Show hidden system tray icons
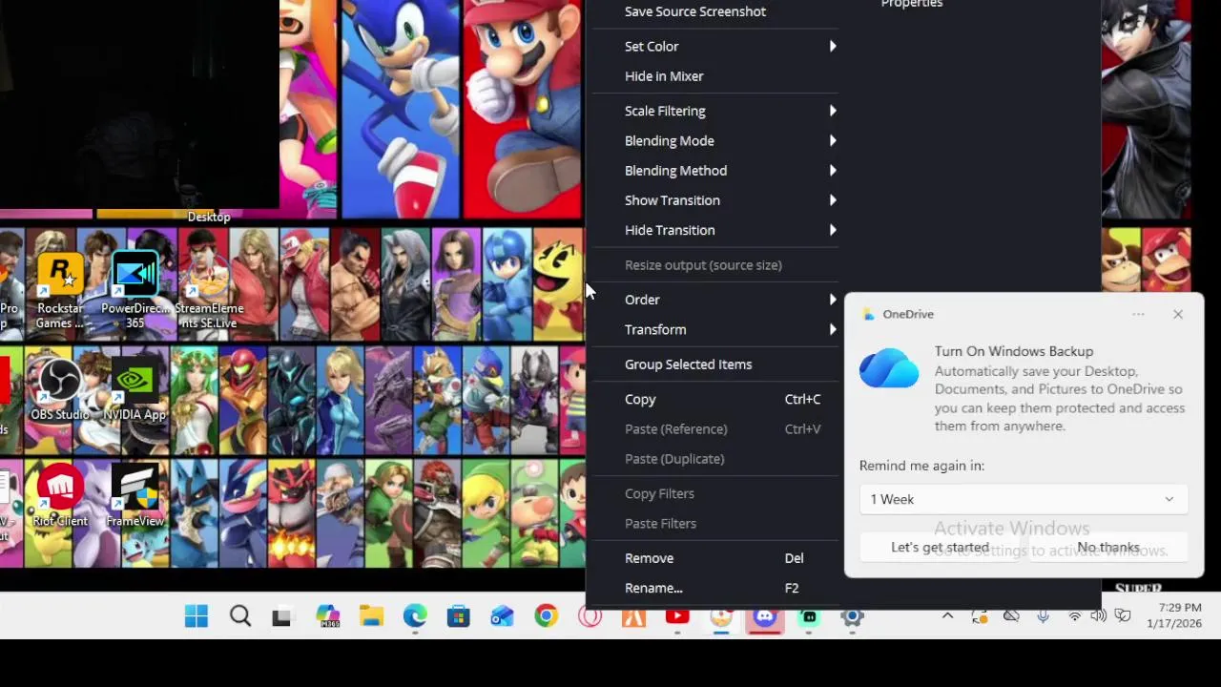Image resolution: width=1221 pixels, height=687 pixels. point(947,616)
